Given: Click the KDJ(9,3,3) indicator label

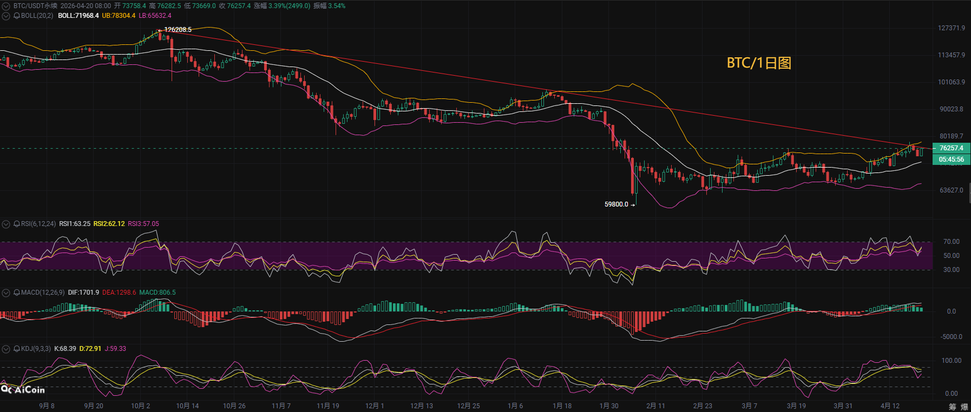Looking at the screenshot, I should 36,349.
